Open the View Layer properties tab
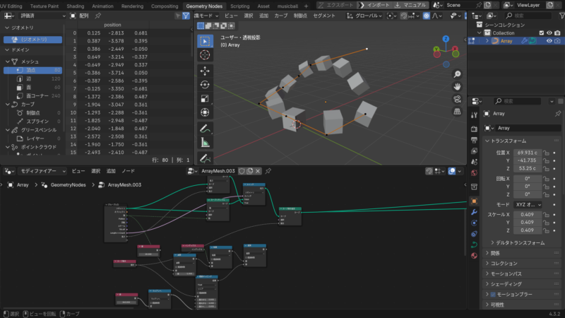Screen dimensions: 565x318 (x=474, y=151)
